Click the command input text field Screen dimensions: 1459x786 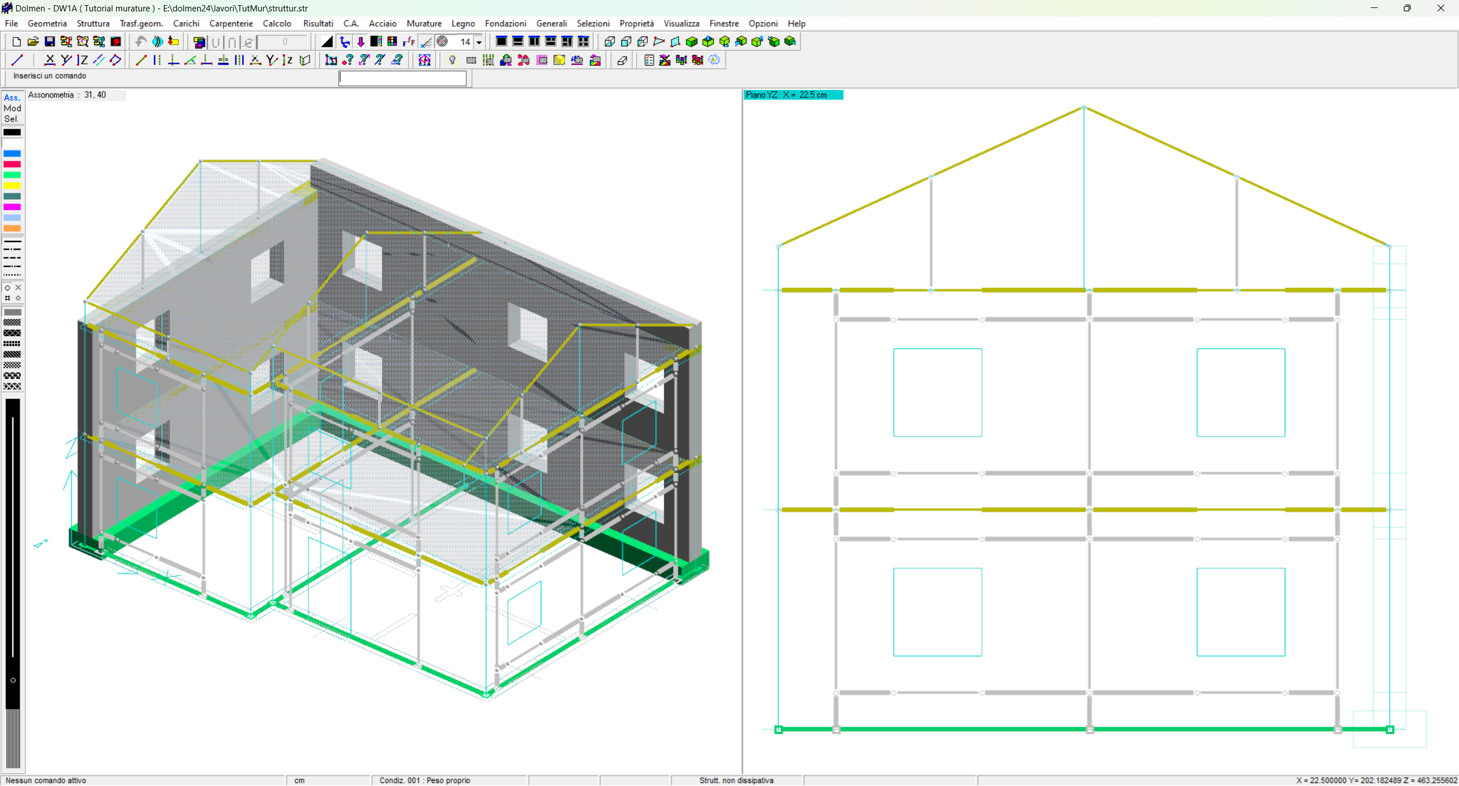tap(402, 79)
